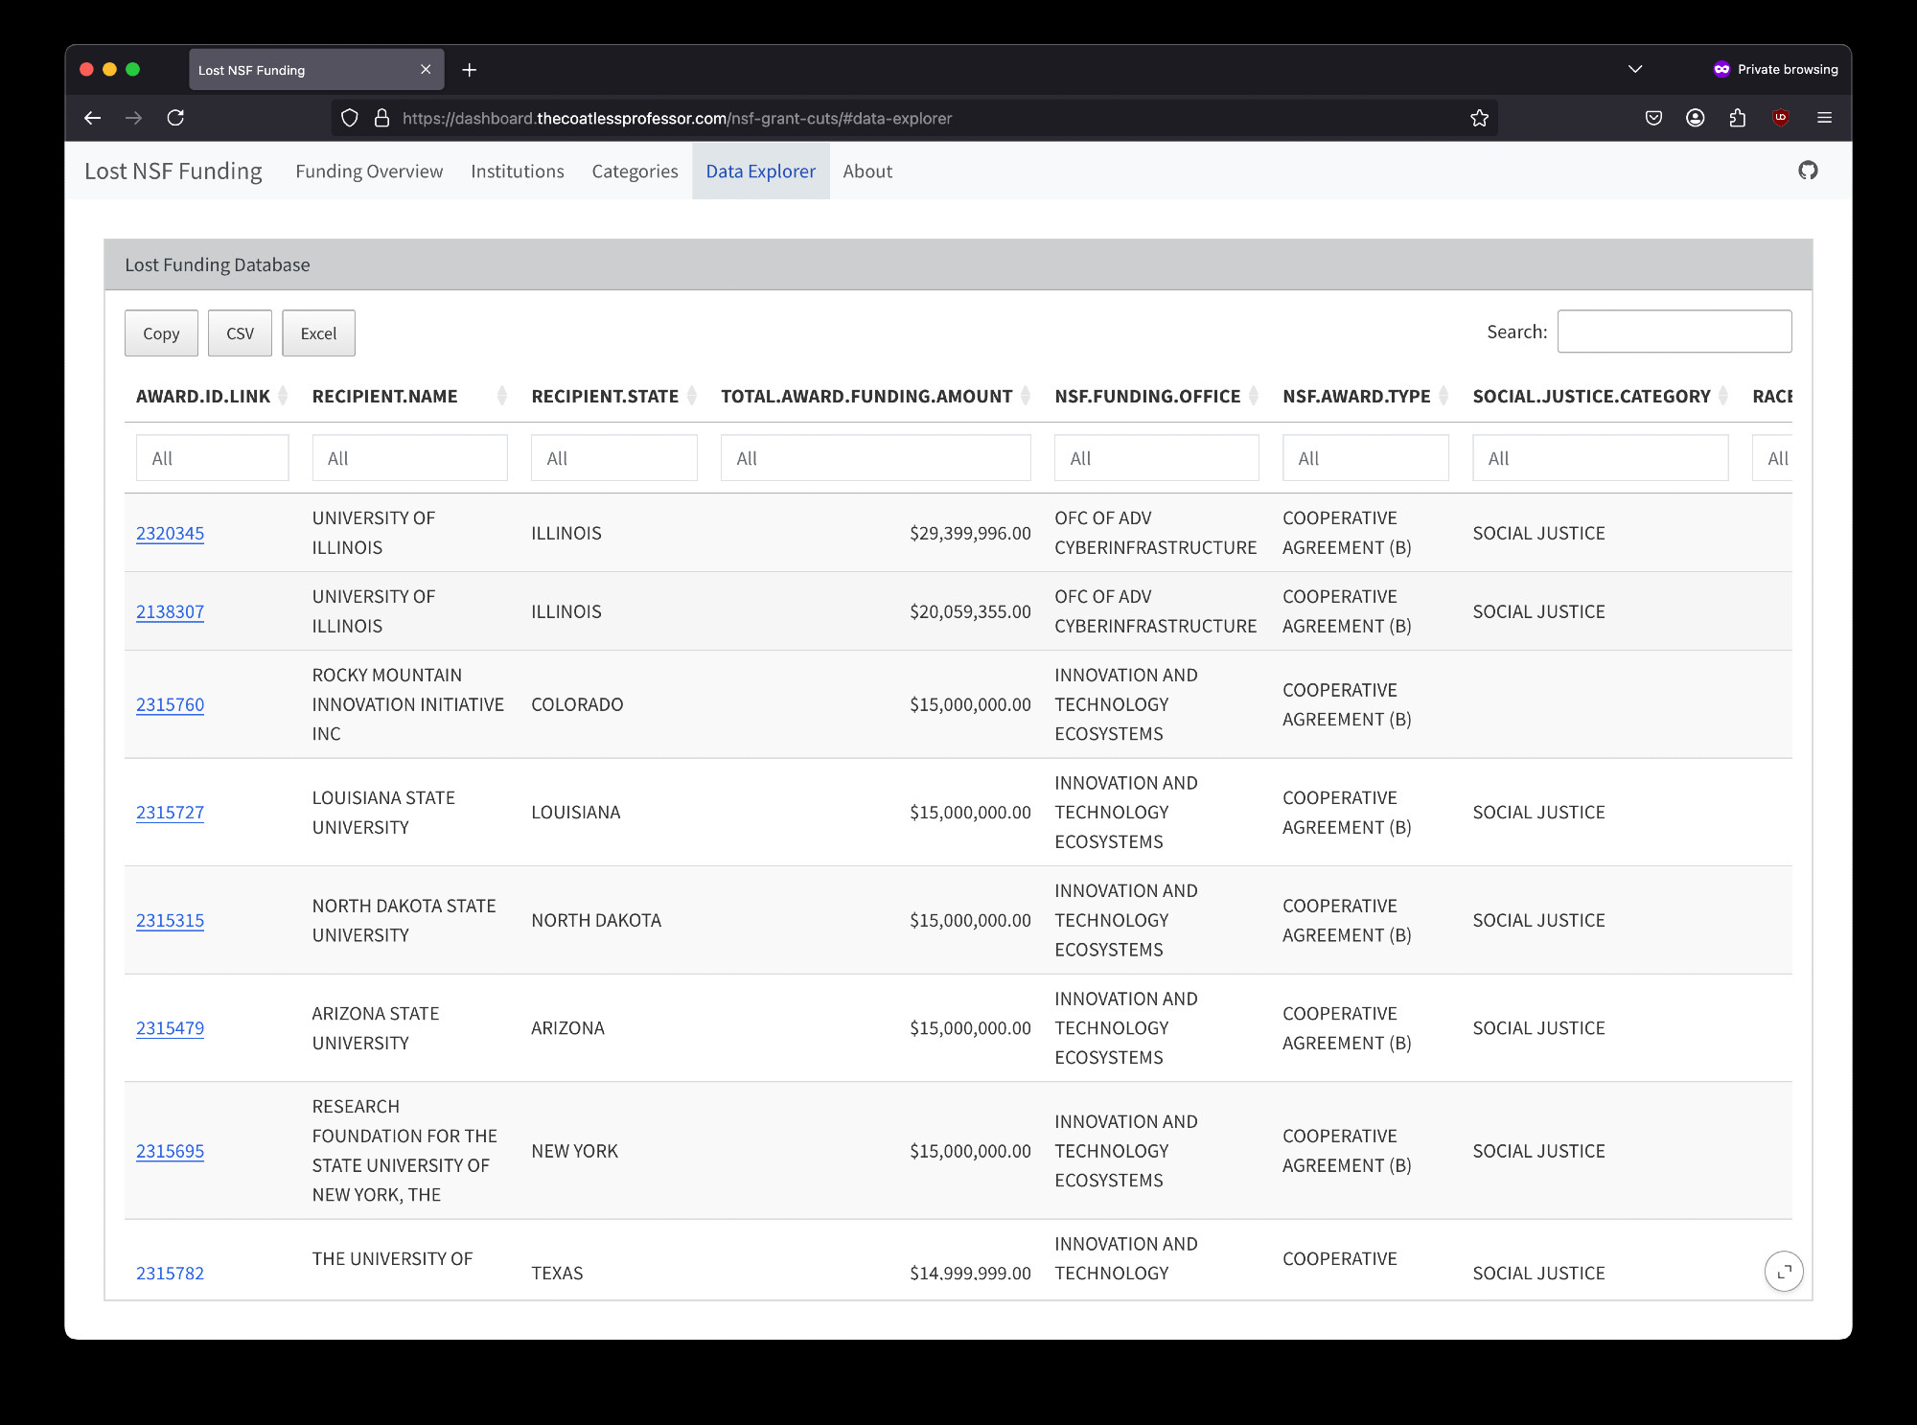Click the forward navigation arrow
The width and height of the screenshot is (1917, 1425).
[x=133, y=118]
